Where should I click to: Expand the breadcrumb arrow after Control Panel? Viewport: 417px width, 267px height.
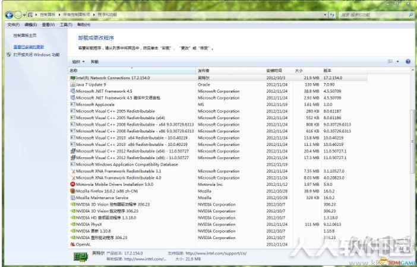pos(59,15)
